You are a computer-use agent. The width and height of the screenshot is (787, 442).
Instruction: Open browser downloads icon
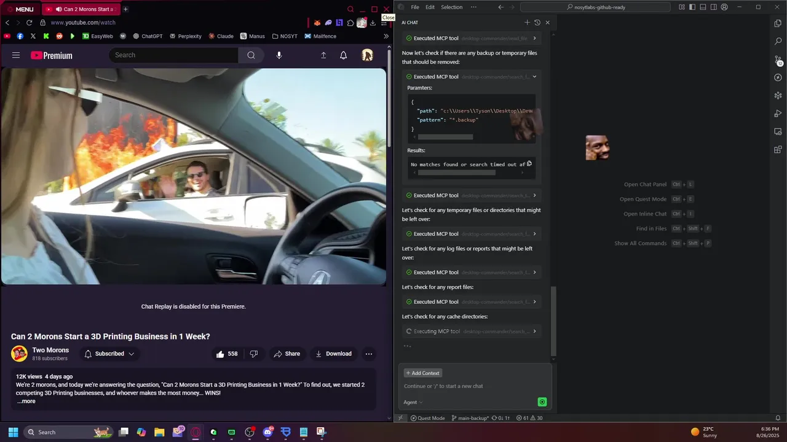(x=373, y=23)
